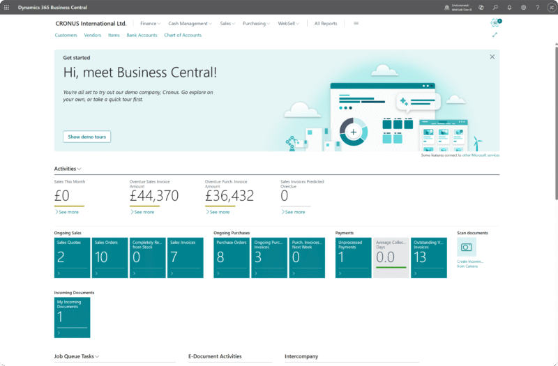See more under Overdue Sales Invoice Amount
This screenshot has width=558, height=366.
tap(142, 212)
